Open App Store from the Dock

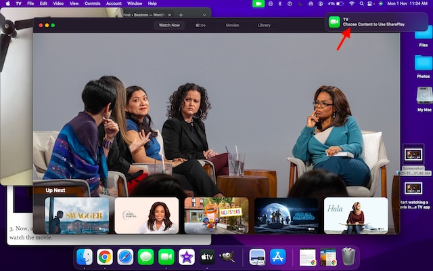point(278,257)
